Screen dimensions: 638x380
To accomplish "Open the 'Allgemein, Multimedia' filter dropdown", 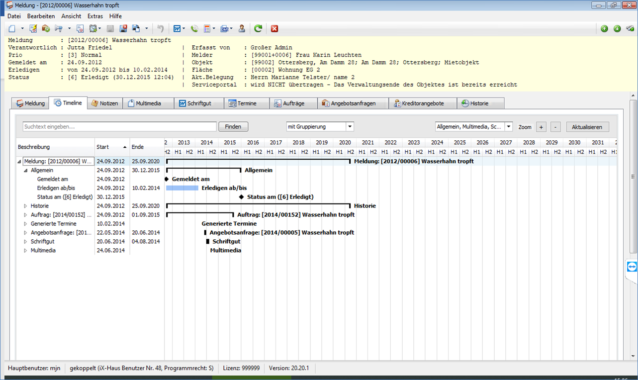I will pos(508,127).
